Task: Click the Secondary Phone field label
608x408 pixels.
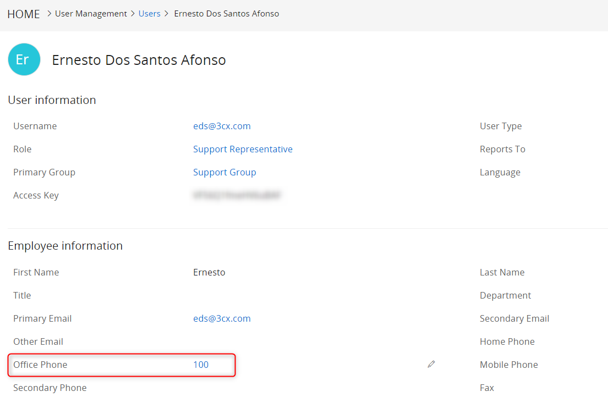Action: [50, 388]
